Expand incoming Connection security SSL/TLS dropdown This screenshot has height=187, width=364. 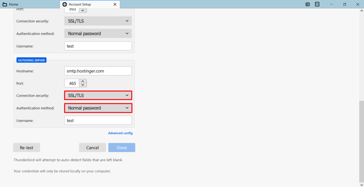(98, 21)
